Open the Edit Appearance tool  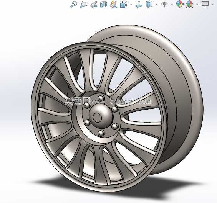180,4
